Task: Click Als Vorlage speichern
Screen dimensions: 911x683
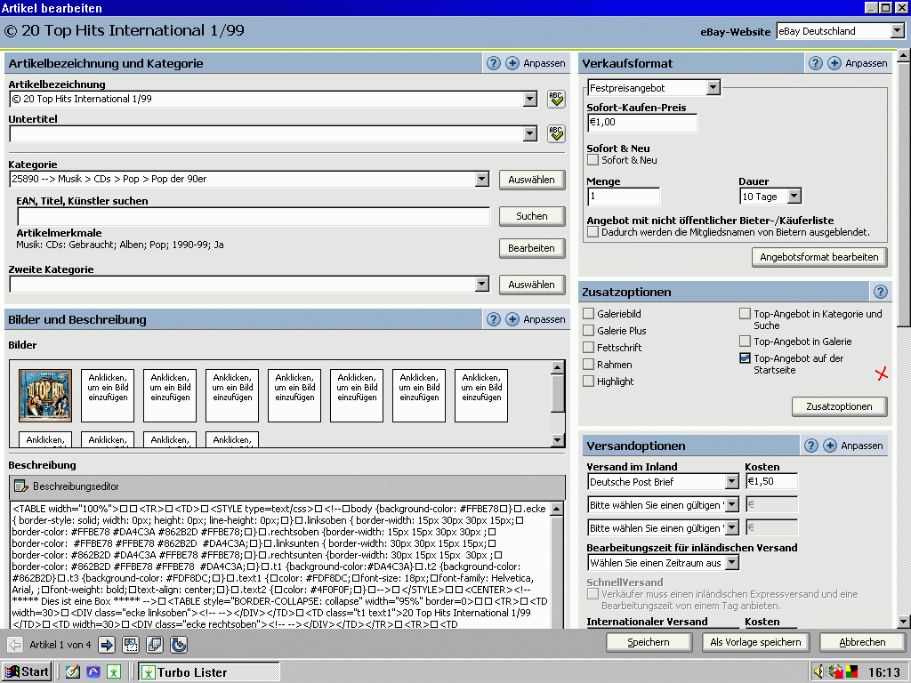Action: (x=755, y=642)
